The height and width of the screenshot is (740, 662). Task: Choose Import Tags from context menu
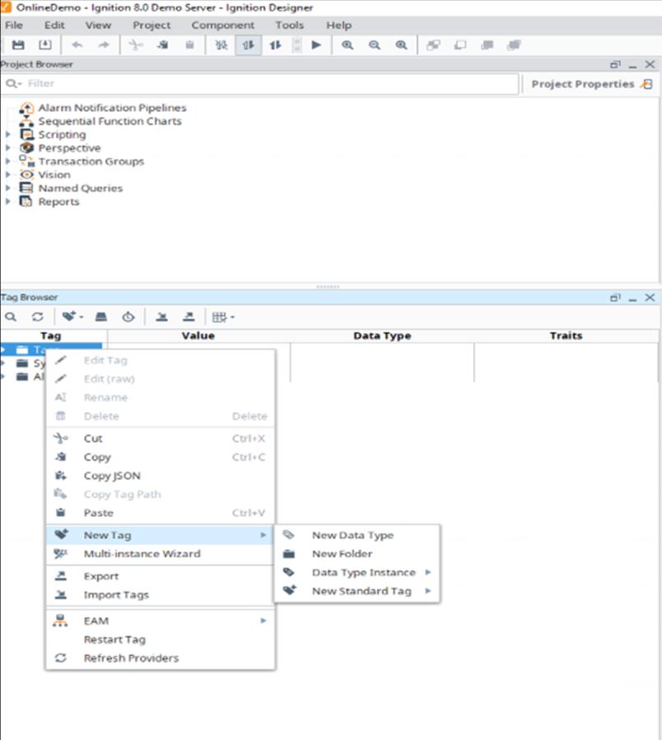(161, 595)
